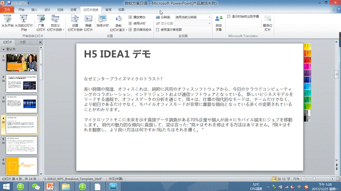
Task: Click the 71% zoom level
Action: 296,179
